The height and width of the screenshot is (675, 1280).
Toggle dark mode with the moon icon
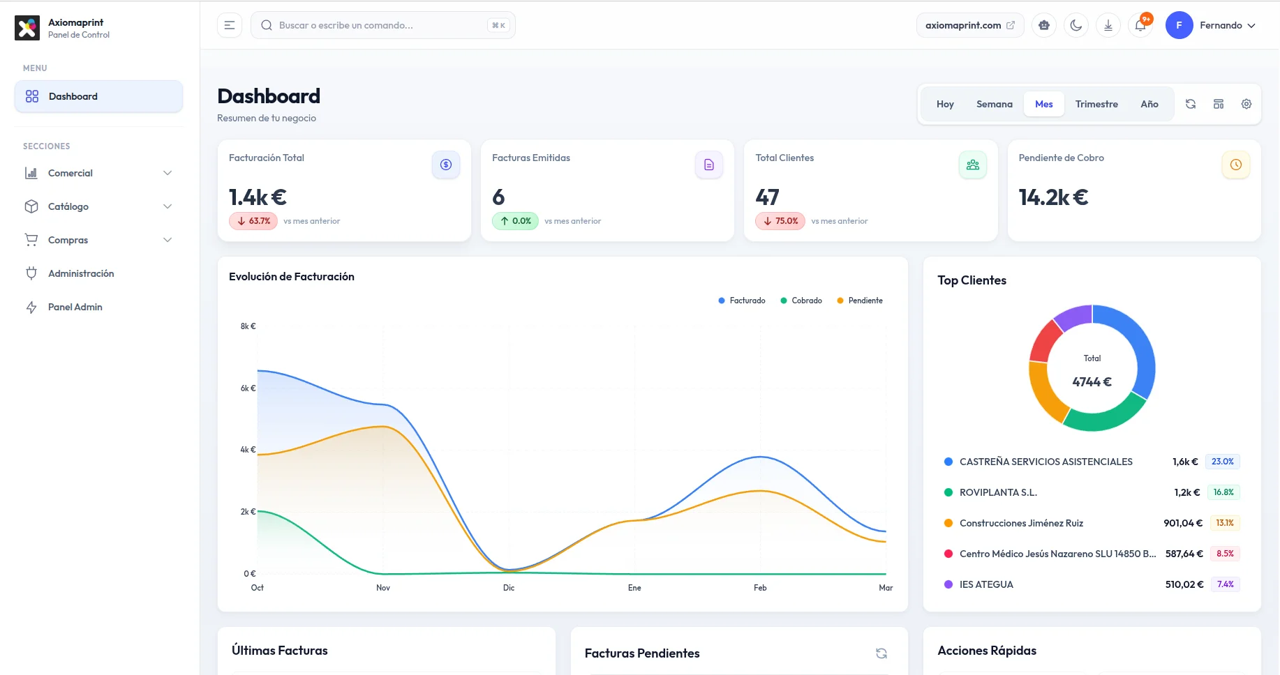pos(1076,24)
